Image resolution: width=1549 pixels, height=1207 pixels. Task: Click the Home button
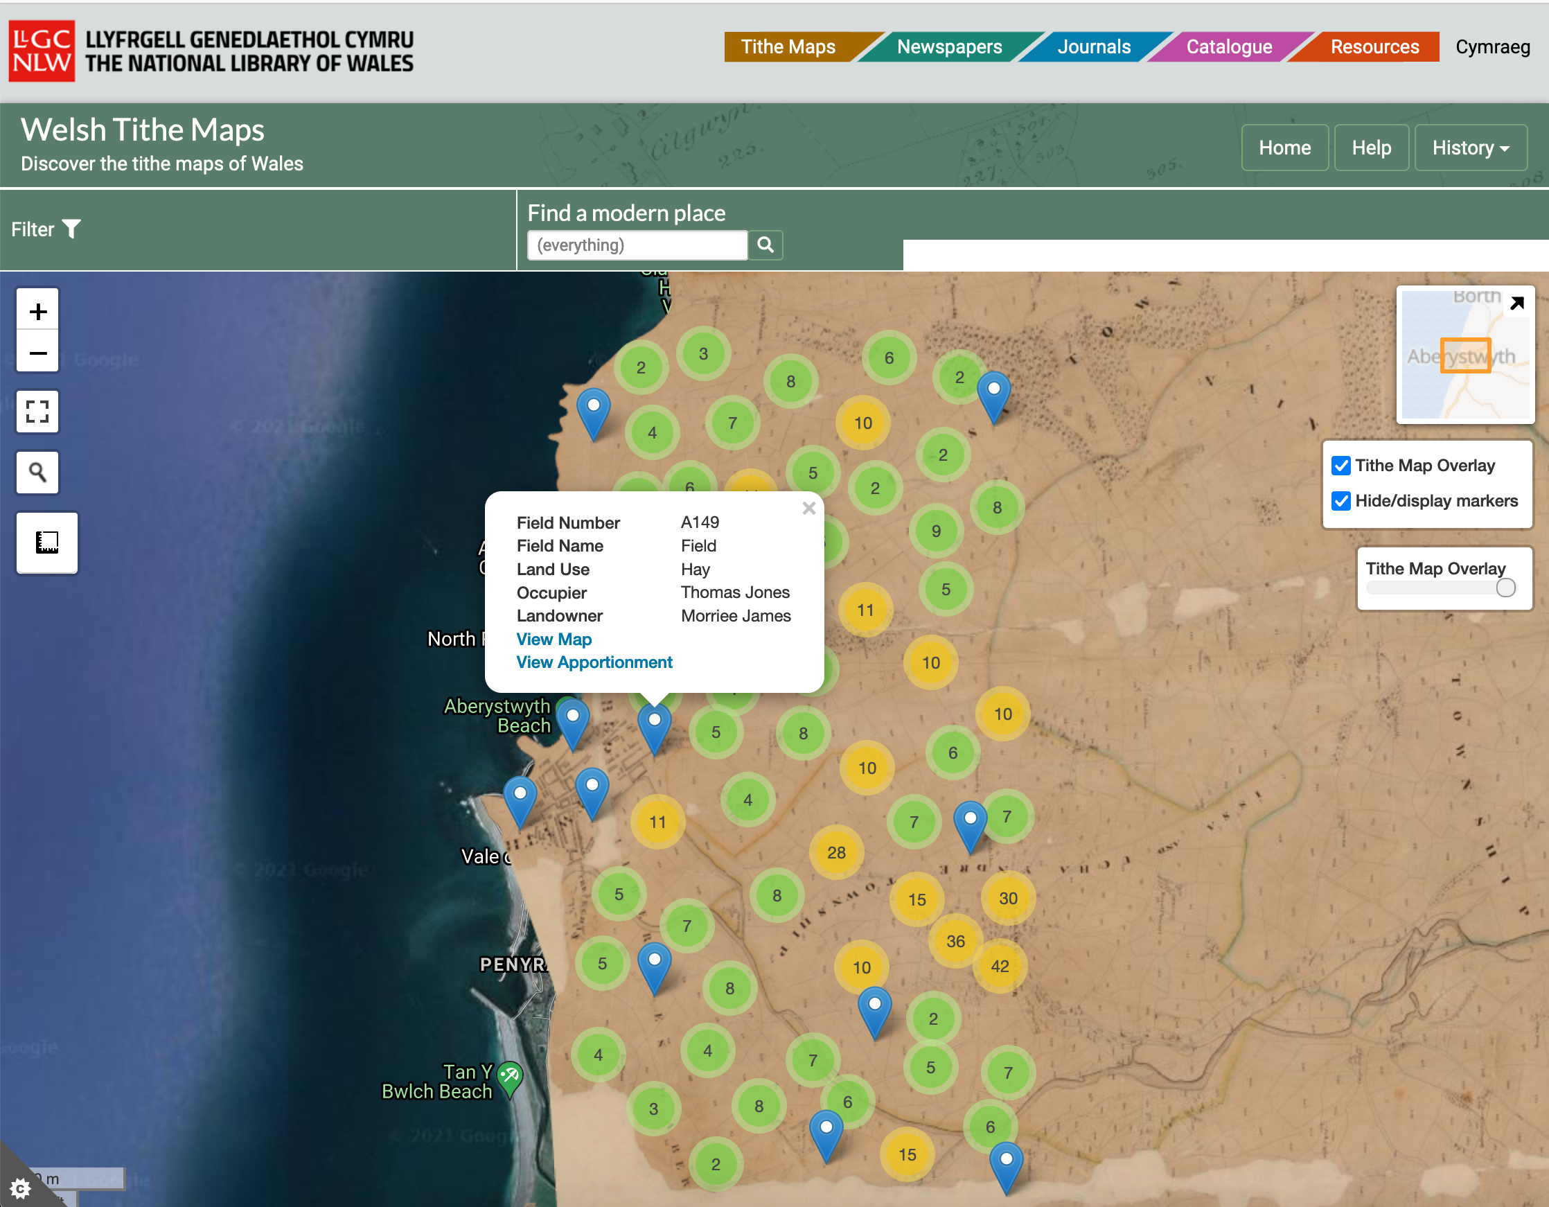point(1284,148)
